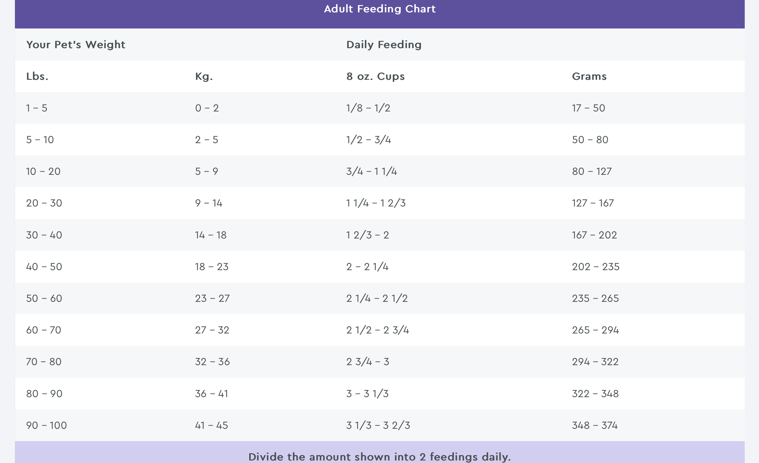The image size is (759, 463).
Task: Click the '80 – 90' lbs weight cell
Action: 44,394
